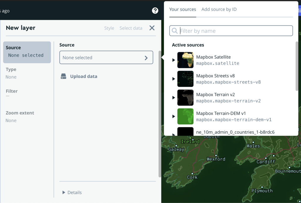
Task: Select the Mapbox Streets v8 thumbnail
Action: [x=185, y=79]
